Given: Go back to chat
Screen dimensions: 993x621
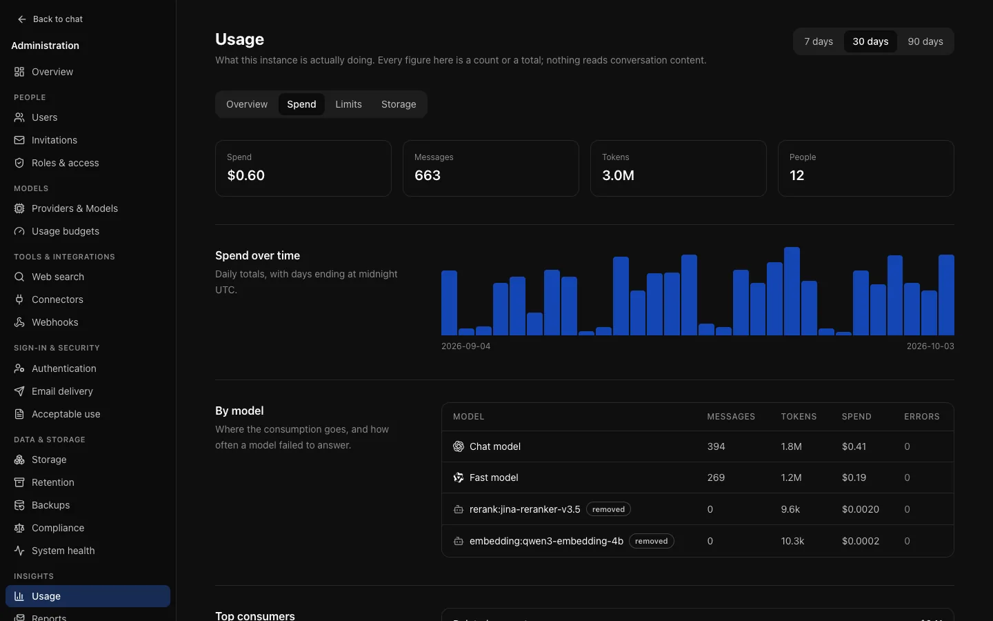Looking at the screenshot, I should pos(50,19).
